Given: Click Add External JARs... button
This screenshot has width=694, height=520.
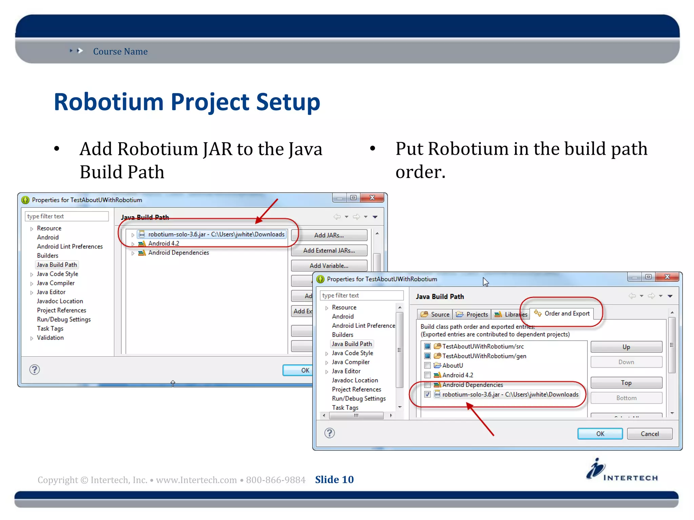Looking at the screenshot, I should pos(329,251).
